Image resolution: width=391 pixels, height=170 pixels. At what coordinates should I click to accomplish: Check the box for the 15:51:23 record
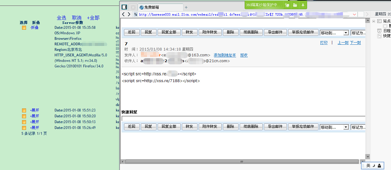coord(24,110)
